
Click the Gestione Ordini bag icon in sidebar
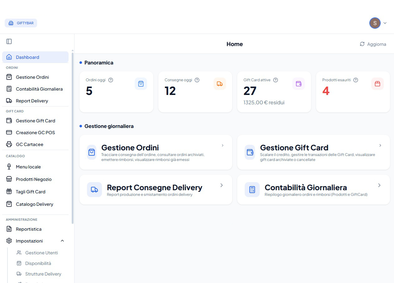click(x=9, y=77)
